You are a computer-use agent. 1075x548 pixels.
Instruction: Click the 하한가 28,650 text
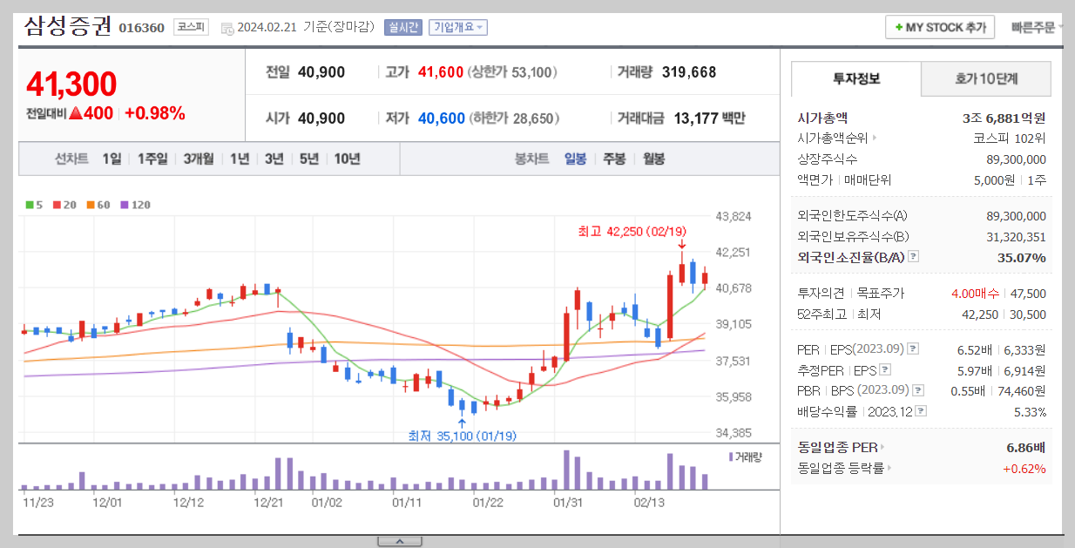click(514, 118)
